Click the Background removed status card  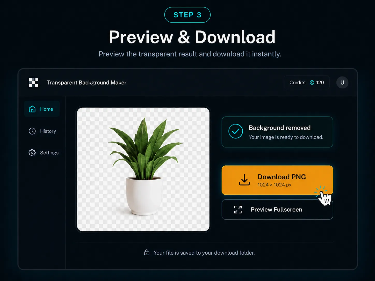click(x=277, y=132)
